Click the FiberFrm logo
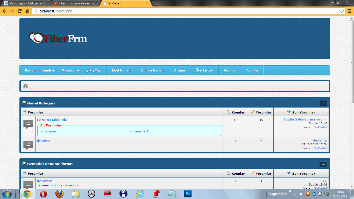This screenshot has width=354, height=199. [x=58, y=38]
